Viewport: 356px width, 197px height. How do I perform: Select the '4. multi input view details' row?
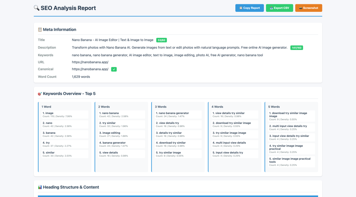click(x=235, y=144)
